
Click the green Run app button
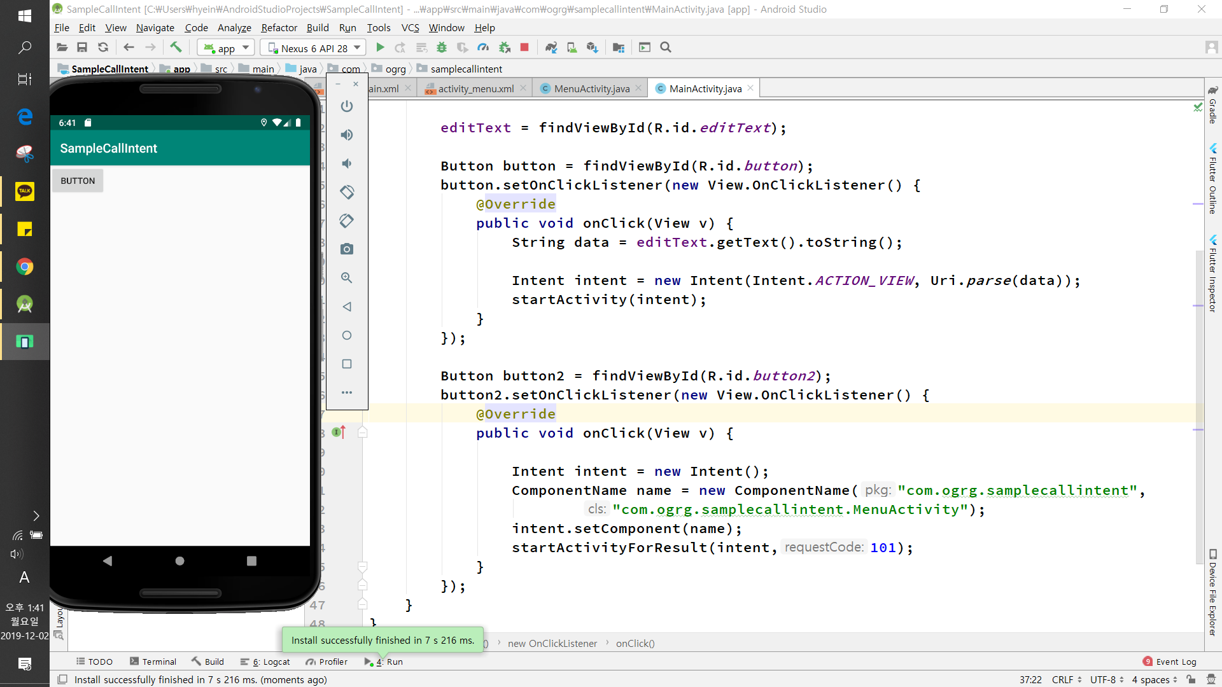pos(380,48)
